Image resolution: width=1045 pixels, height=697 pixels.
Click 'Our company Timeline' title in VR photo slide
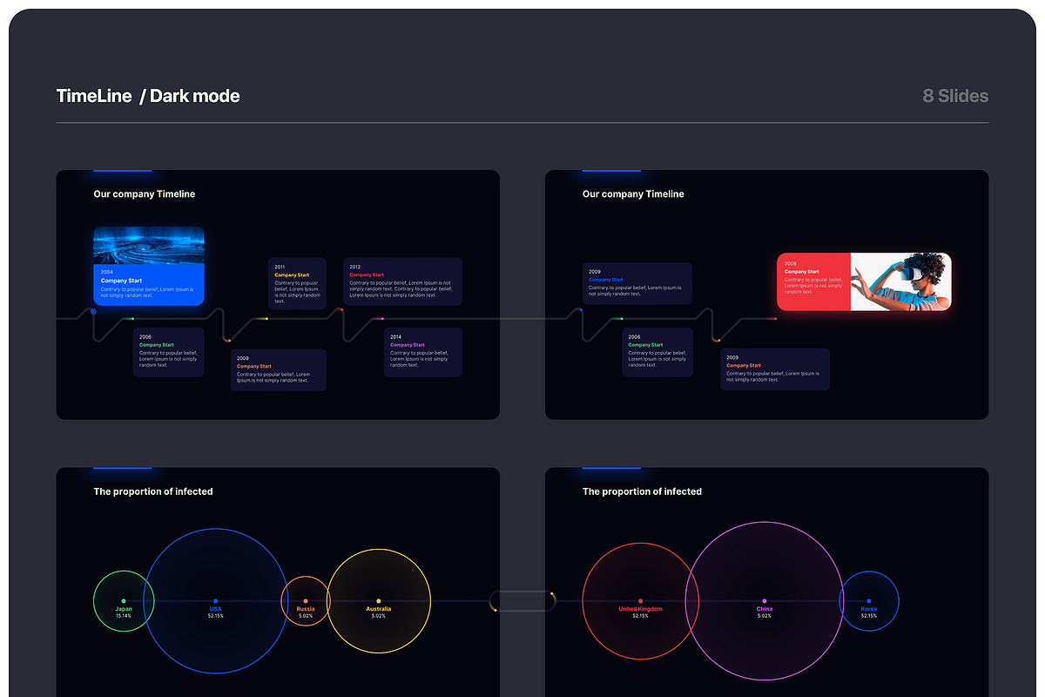point(633,194)
